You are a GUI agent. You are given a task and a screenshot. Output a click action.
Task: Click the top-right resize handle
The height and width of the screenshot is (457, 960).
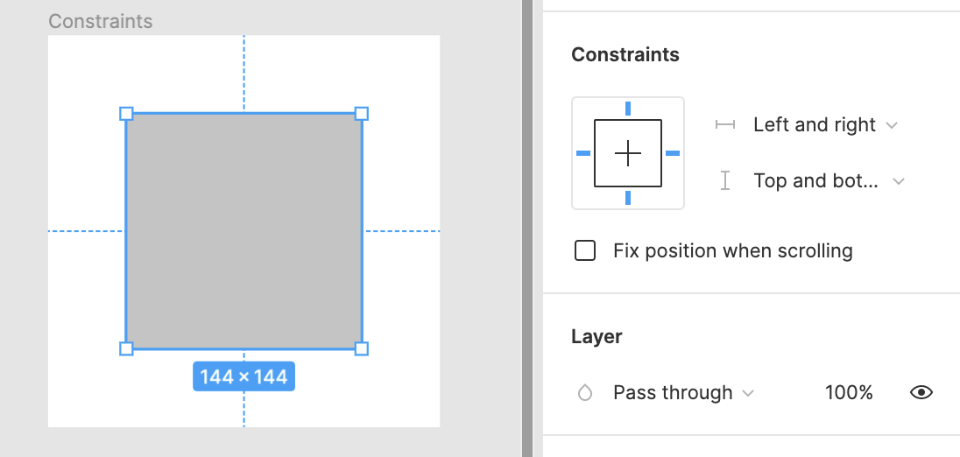point(361,114)
